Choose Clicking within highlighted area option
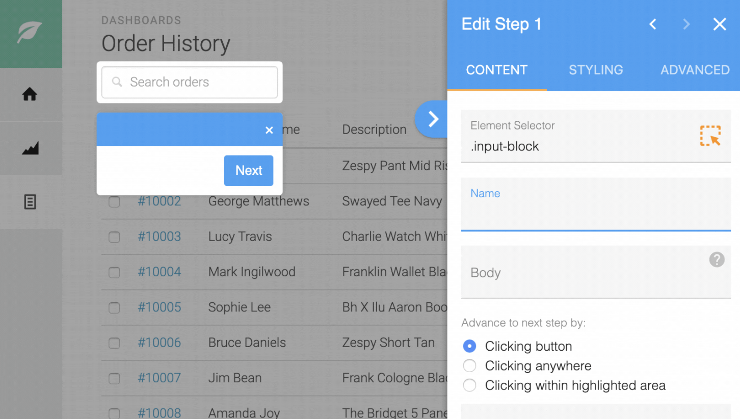The height and width of the screenshot is (419, 740). tap(469, 385)
